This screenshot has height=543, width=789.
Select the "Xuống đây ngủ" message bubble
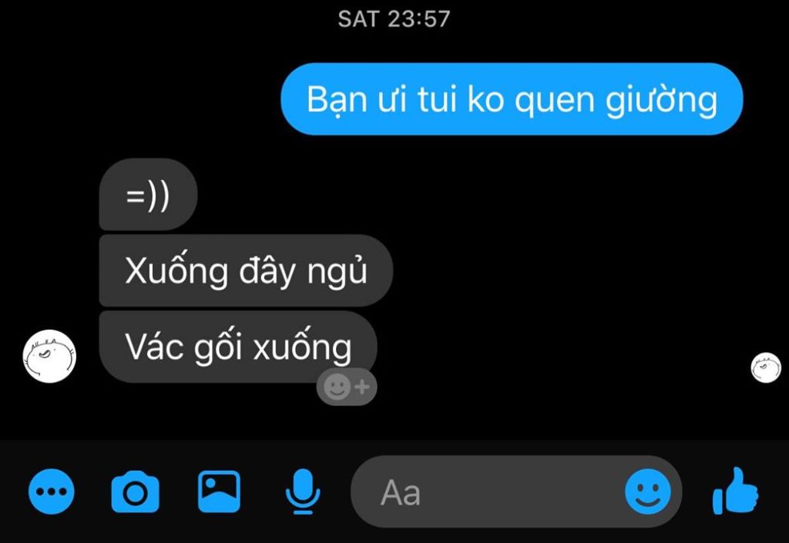[246, 271]
